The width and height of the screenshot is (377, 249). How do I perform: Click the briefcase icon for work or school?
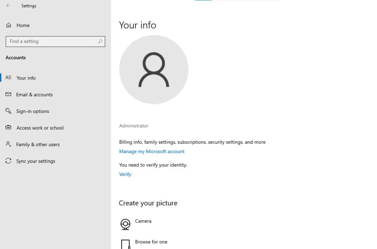[x=8, y=128]
